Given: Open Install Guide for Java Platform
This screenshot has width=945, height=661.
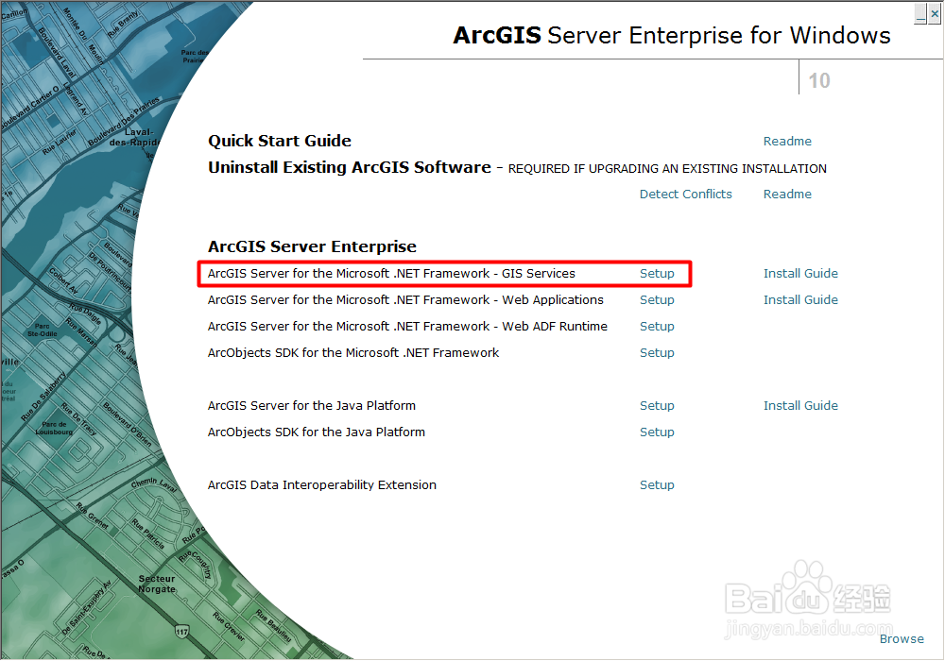Looking at the screenshot, I should tap(800, 406).
